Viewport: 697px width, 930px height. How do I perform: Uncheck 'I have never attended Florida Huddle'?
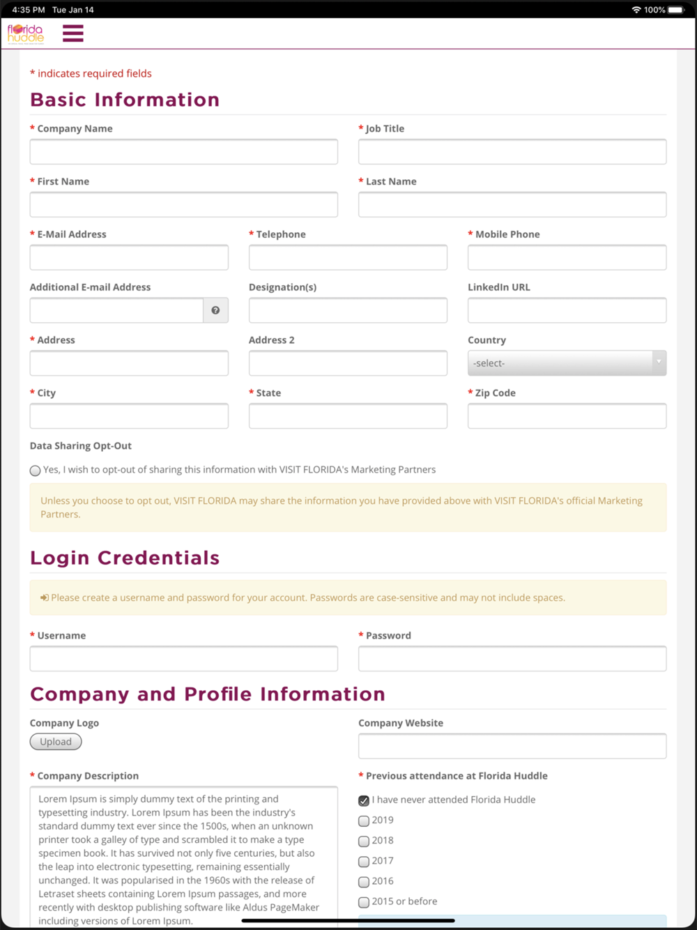coord(364,800)
